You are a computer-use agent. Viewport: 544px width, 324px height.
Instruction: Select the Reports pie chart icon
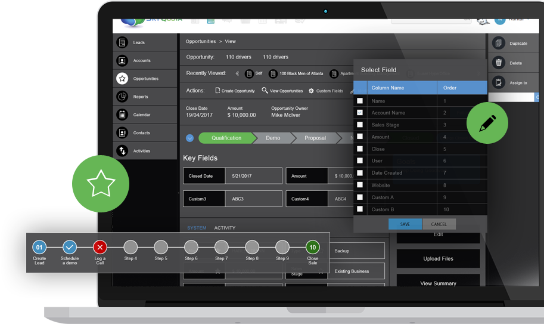[122, 97]
